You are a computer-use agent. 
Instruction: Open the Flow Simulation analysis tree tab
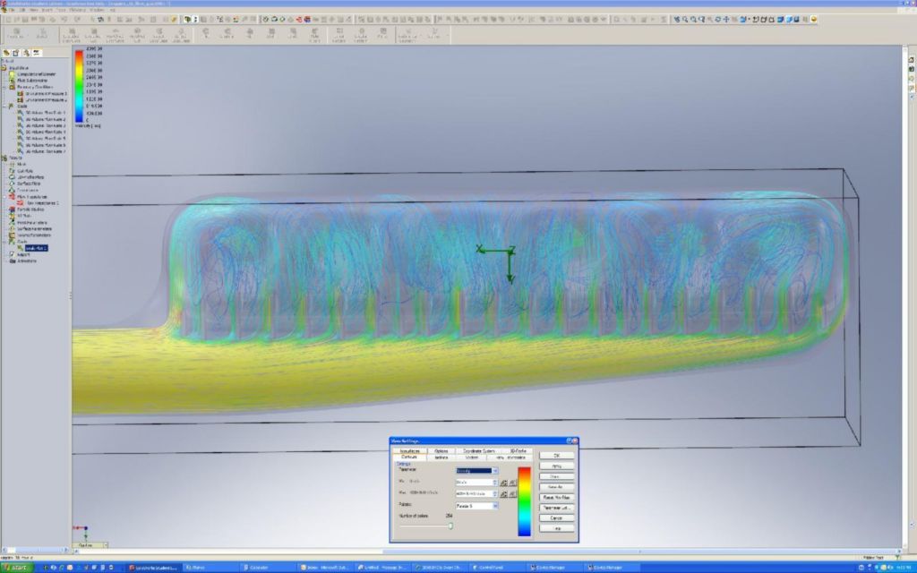point(38,53)
